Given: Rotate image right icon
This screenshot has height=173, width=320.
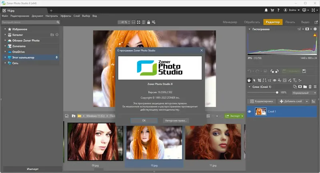Looking at the screenshot, I should (x=277, y=71).
